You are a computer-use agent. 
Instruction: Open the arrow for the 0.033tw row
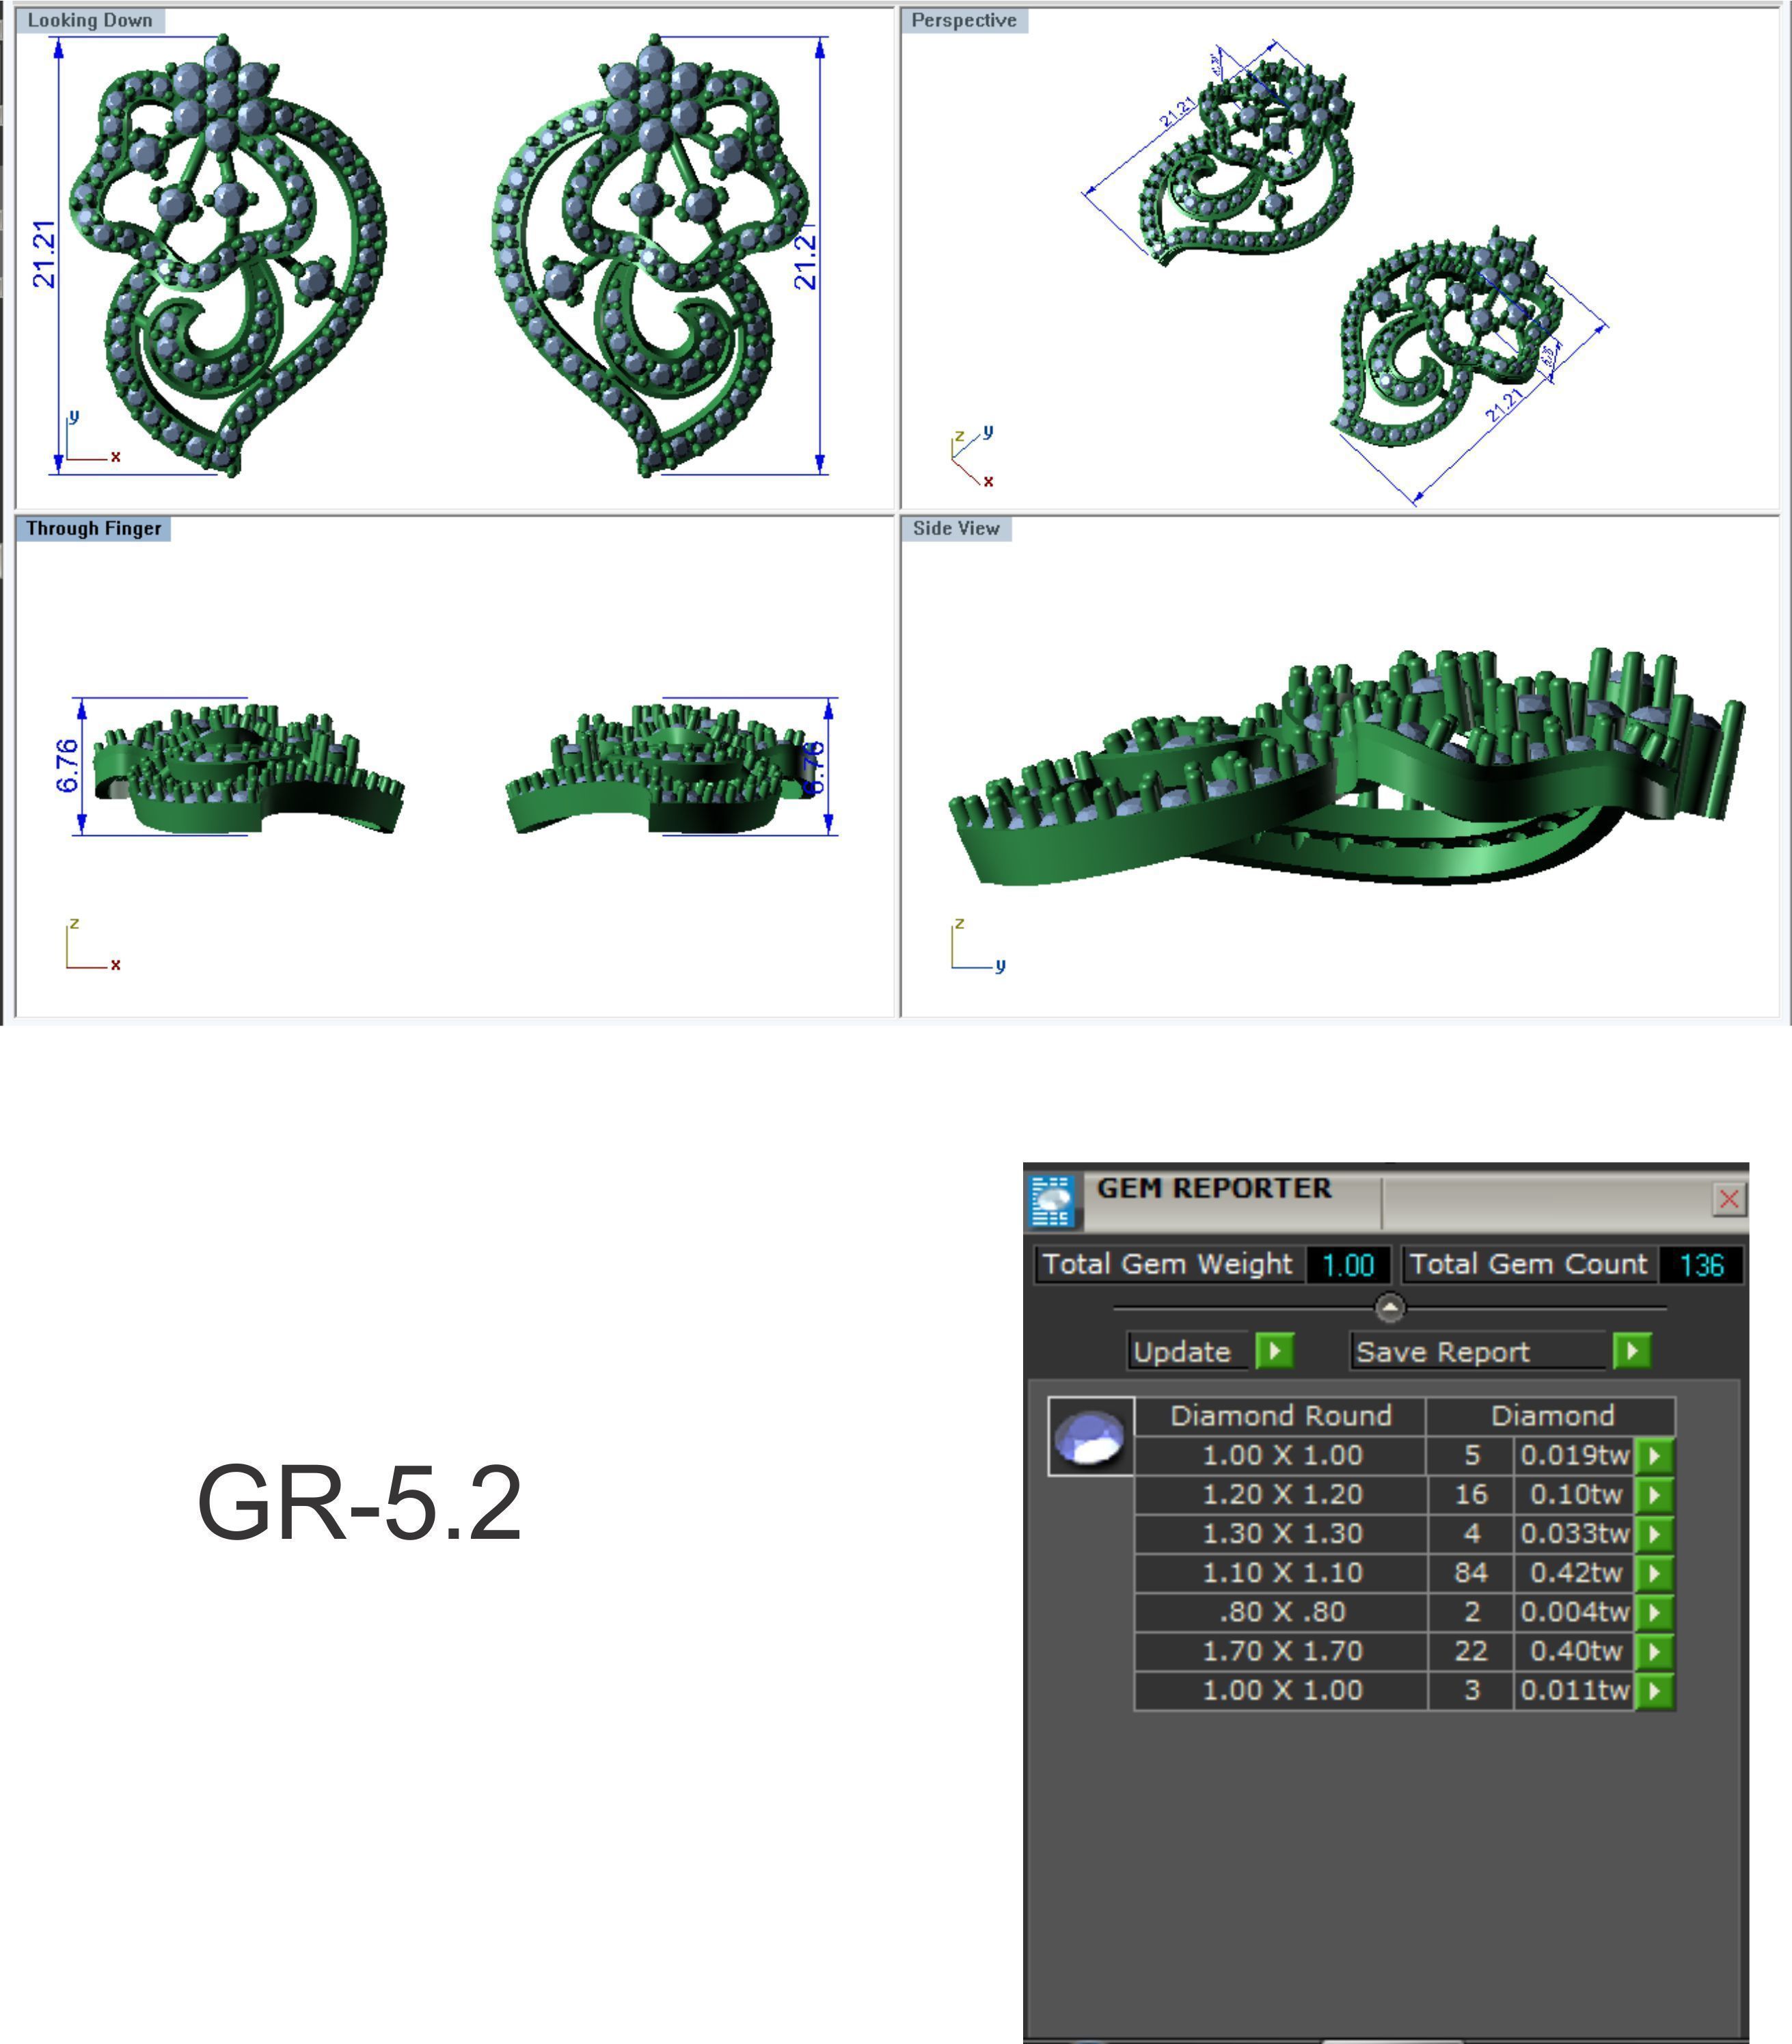[1654, 1533]
